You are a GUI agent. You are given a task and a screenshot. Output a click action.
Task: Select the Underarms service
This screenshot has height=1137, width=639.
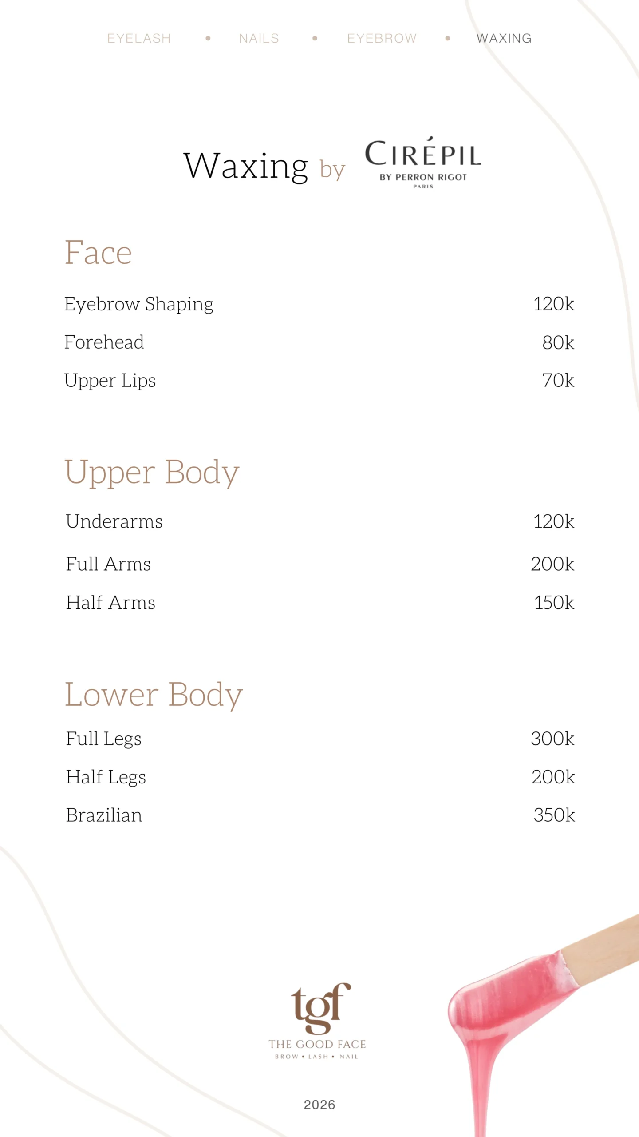click(x=114, y=521)
